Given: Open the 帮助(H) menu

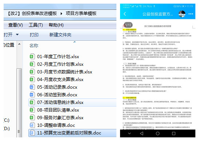Looking at the screenshot, I should [x=56, y=25].
